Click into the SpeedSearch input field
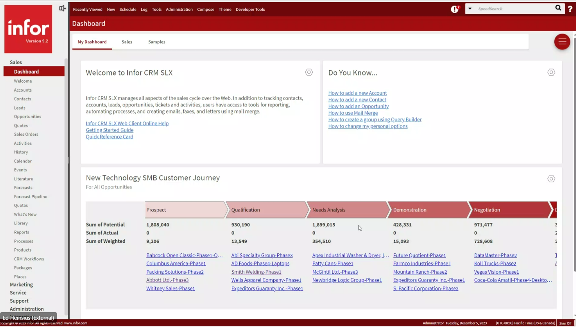Viewport: 576px width, 327px height. pyautogui.click(x=513, y=9)
